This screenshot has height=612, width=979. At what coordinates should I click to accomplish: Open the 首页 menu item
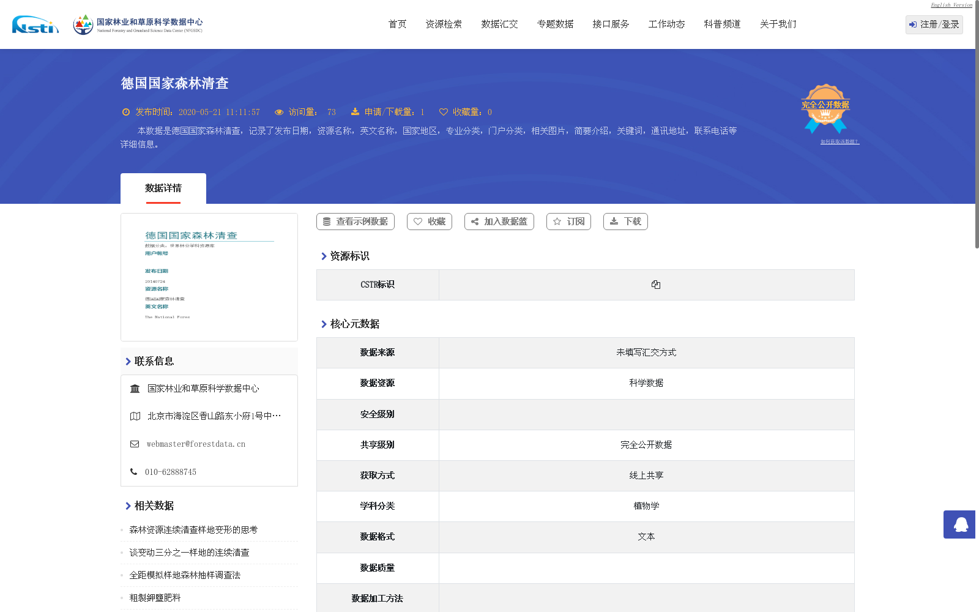click(x=398, y=24)
